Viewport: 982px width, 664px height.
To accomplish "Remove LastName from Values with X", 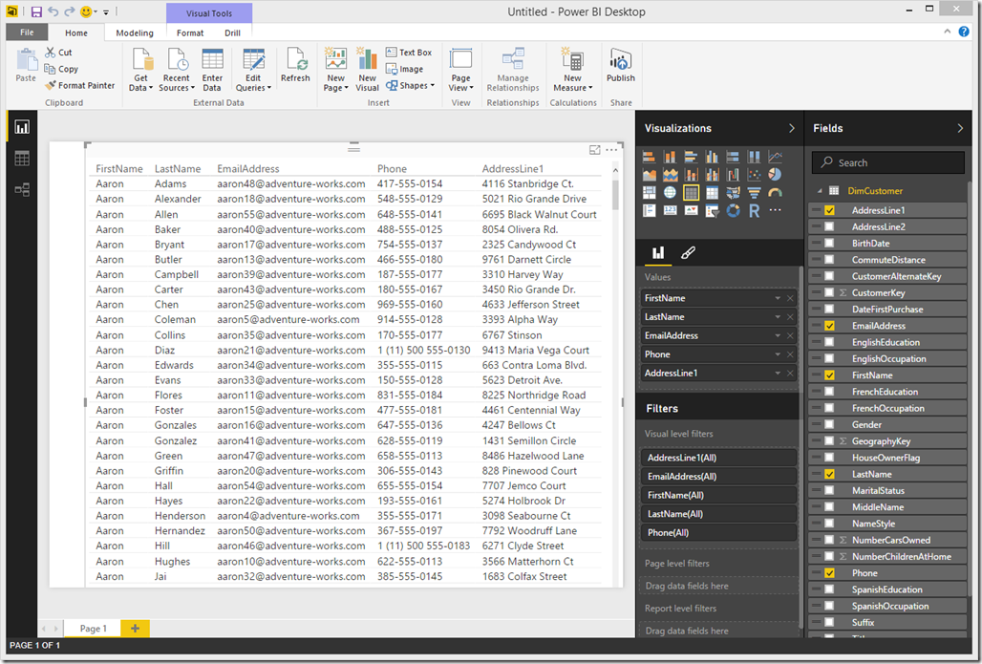I will (x=790, y=317).
